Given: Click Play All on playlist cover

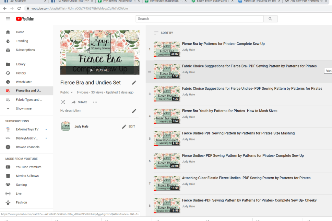Looking at the screenshot, I should [100, 70].
